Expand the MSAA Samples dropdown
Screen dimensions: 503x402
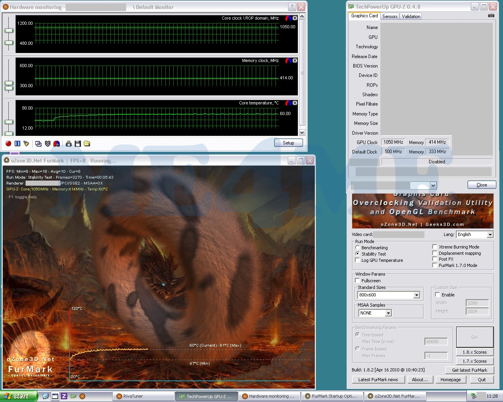point(388,313)
